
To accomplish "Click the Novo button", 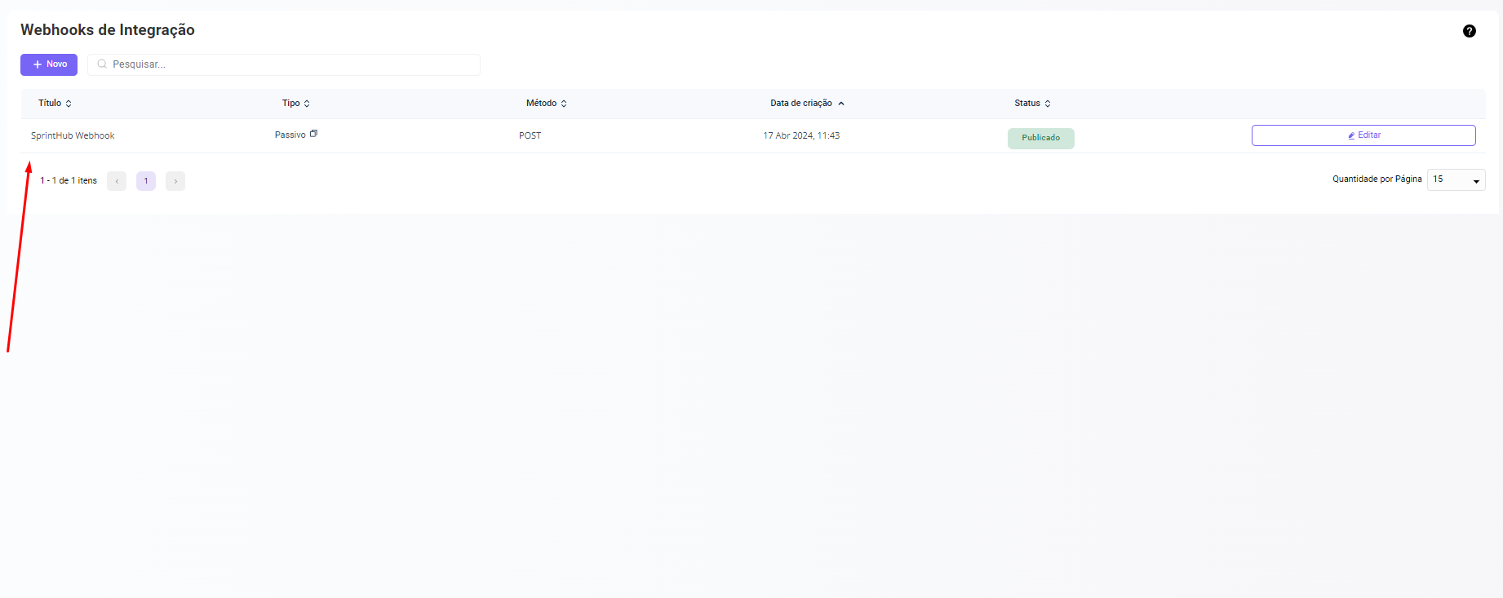I will click(49, 64).
